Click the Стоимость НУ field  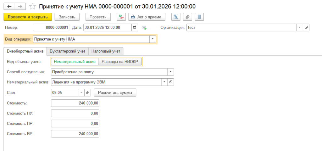point(75,113)
